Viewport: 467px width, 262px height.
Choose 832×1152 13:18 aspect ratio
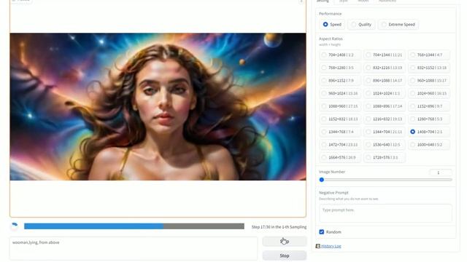[x=428, y=68]
